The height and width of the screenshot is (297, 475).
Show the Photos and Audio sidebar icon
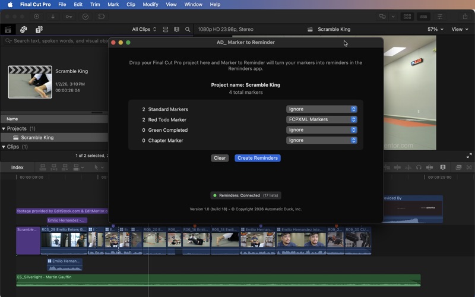coord(23,29)
